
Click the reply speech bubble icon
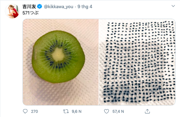pyautogui.click(x=25, y=111)
